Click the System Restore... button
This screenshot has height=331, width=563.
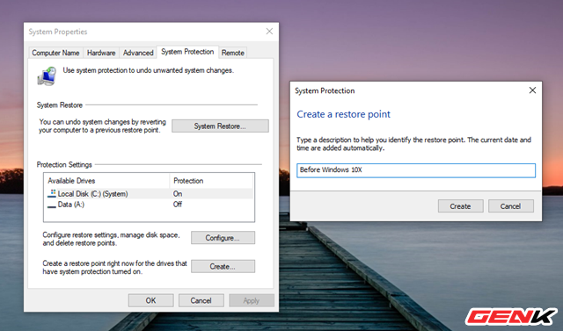[220, 126]
